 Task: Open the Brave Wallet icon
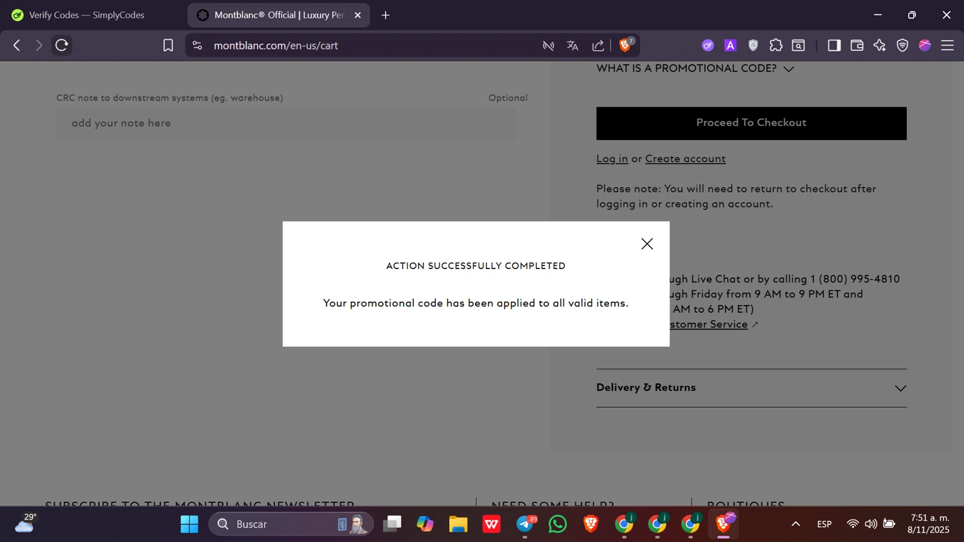pos(857,45)
